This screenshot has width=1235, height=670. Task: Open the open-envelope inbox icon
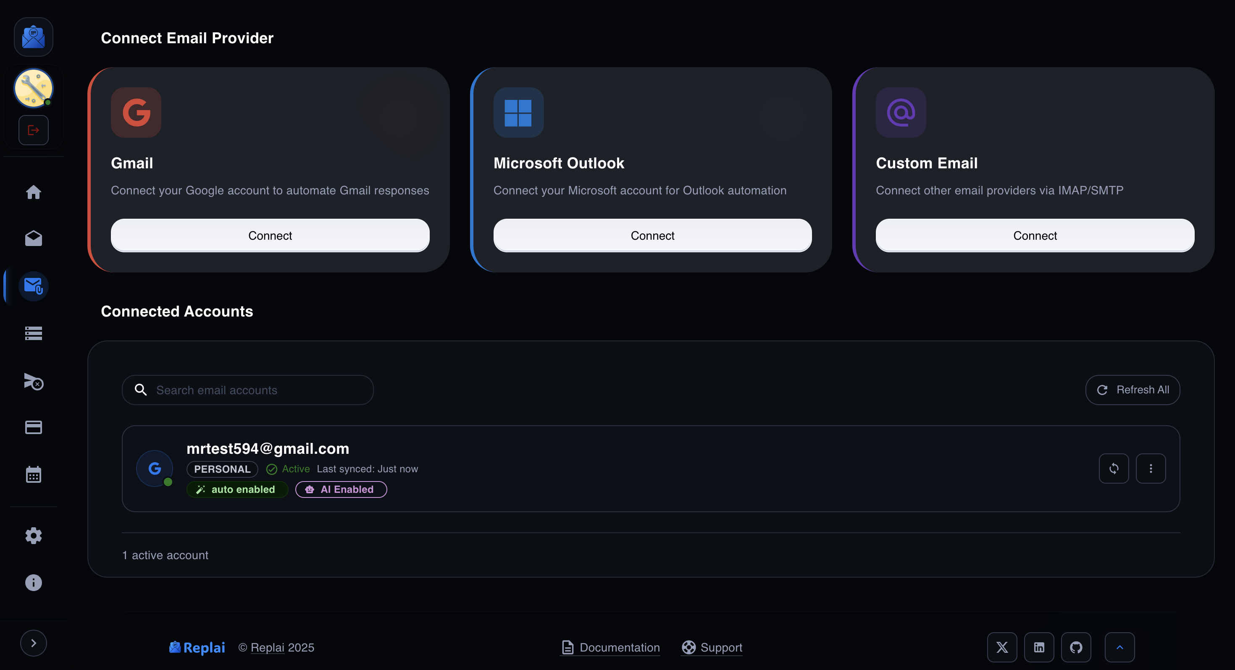tap(33, 238)
